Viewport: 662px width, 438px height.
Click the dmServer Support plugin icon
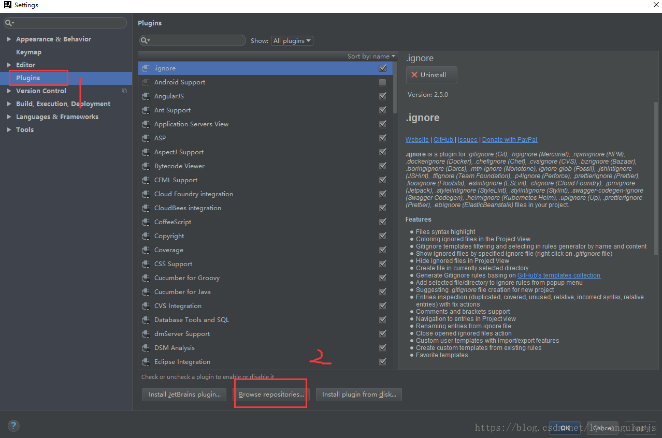click(x=146, y=334)
